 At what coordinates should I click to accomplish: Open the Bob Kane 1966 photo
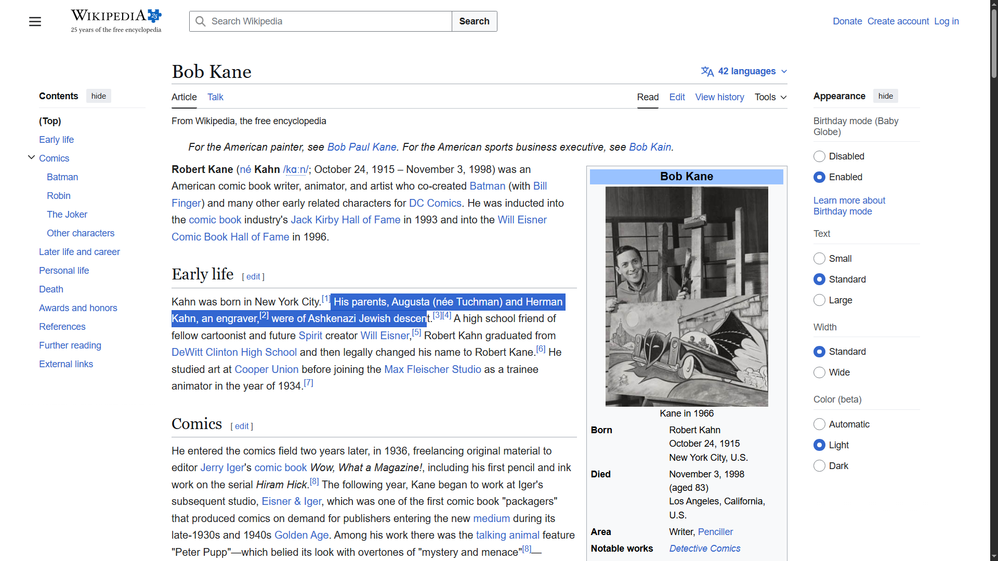686,296
